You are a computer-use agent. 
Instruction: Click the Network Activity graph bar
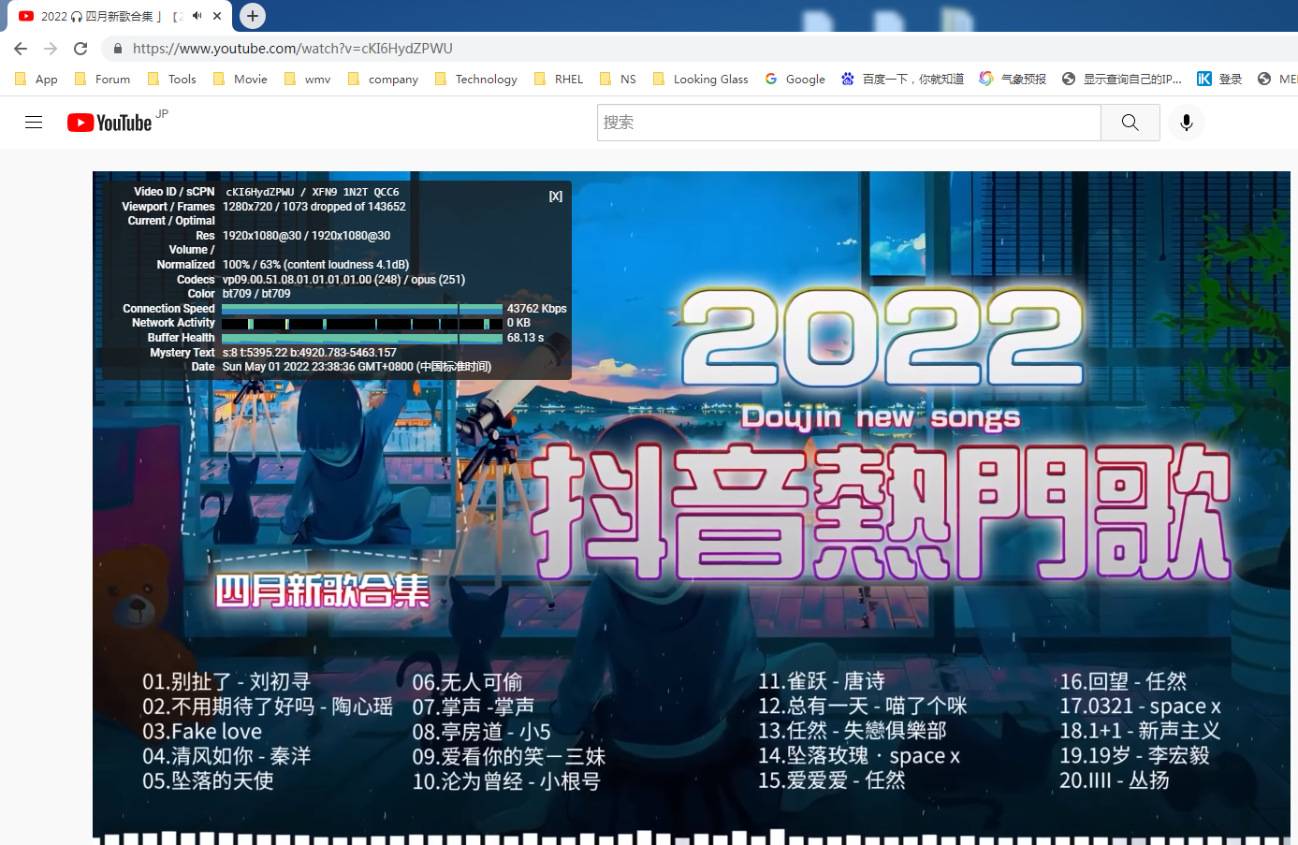(362, 324)
